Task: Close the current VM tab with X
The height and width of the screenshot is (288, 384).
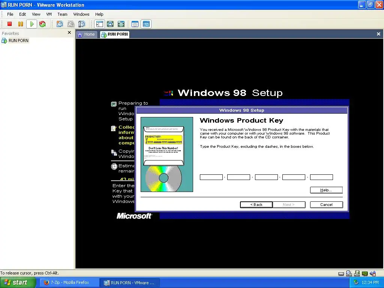Action: tap(378, 34)
